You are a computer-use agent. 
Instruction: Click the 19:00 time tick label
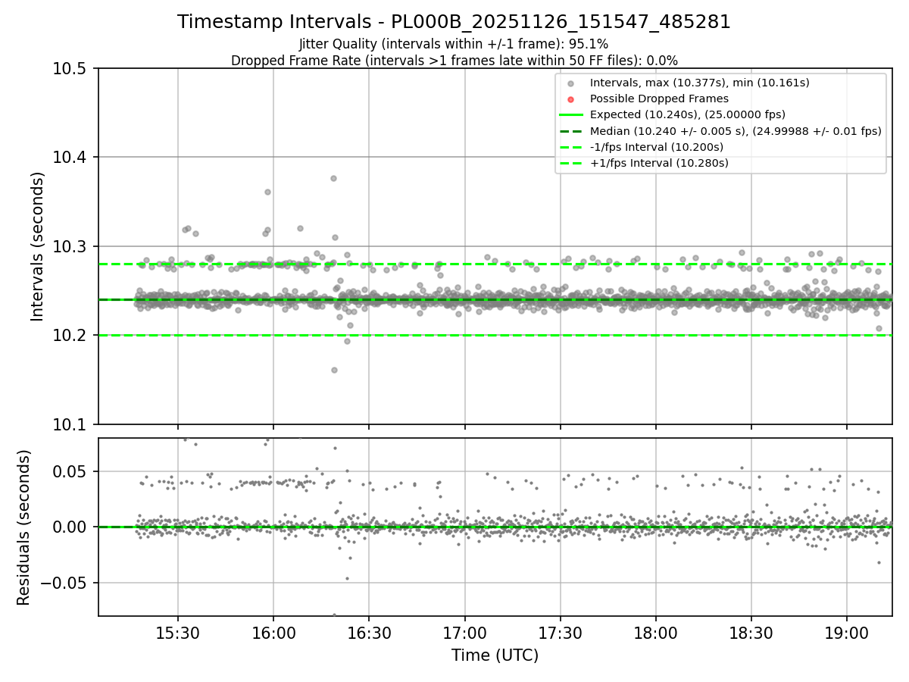(x=846, y=634)
